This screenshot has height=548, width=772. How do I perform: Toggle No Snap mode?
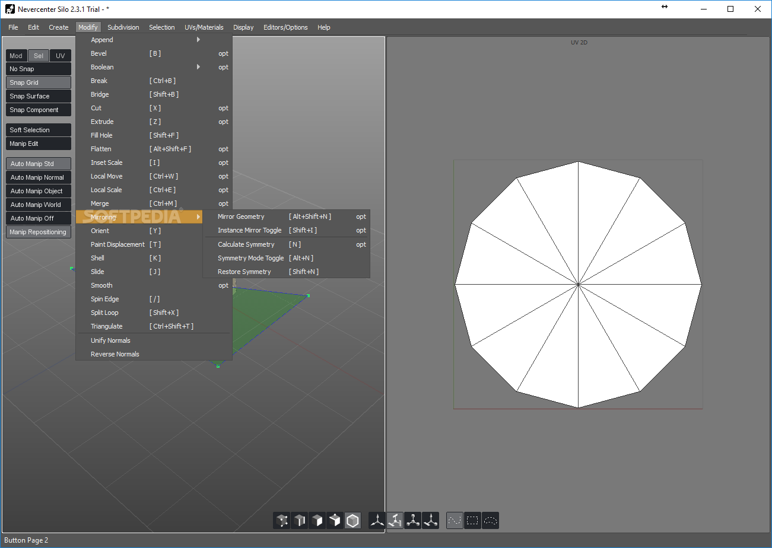[39, 69]
